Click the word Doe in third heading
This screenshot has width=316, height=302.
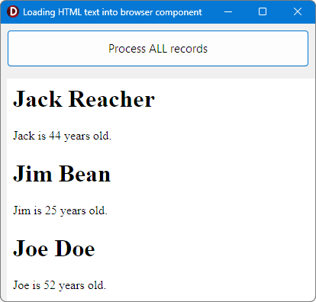point(75,249)
